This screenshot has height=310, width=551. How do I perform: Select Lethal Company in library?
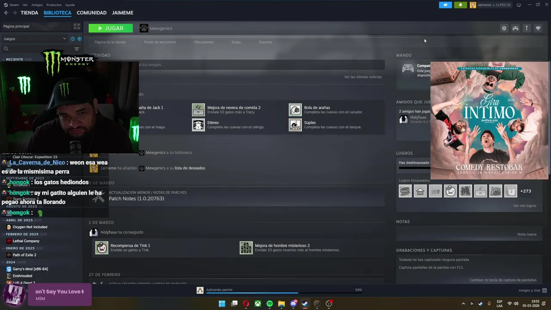(x=26, y=241)
